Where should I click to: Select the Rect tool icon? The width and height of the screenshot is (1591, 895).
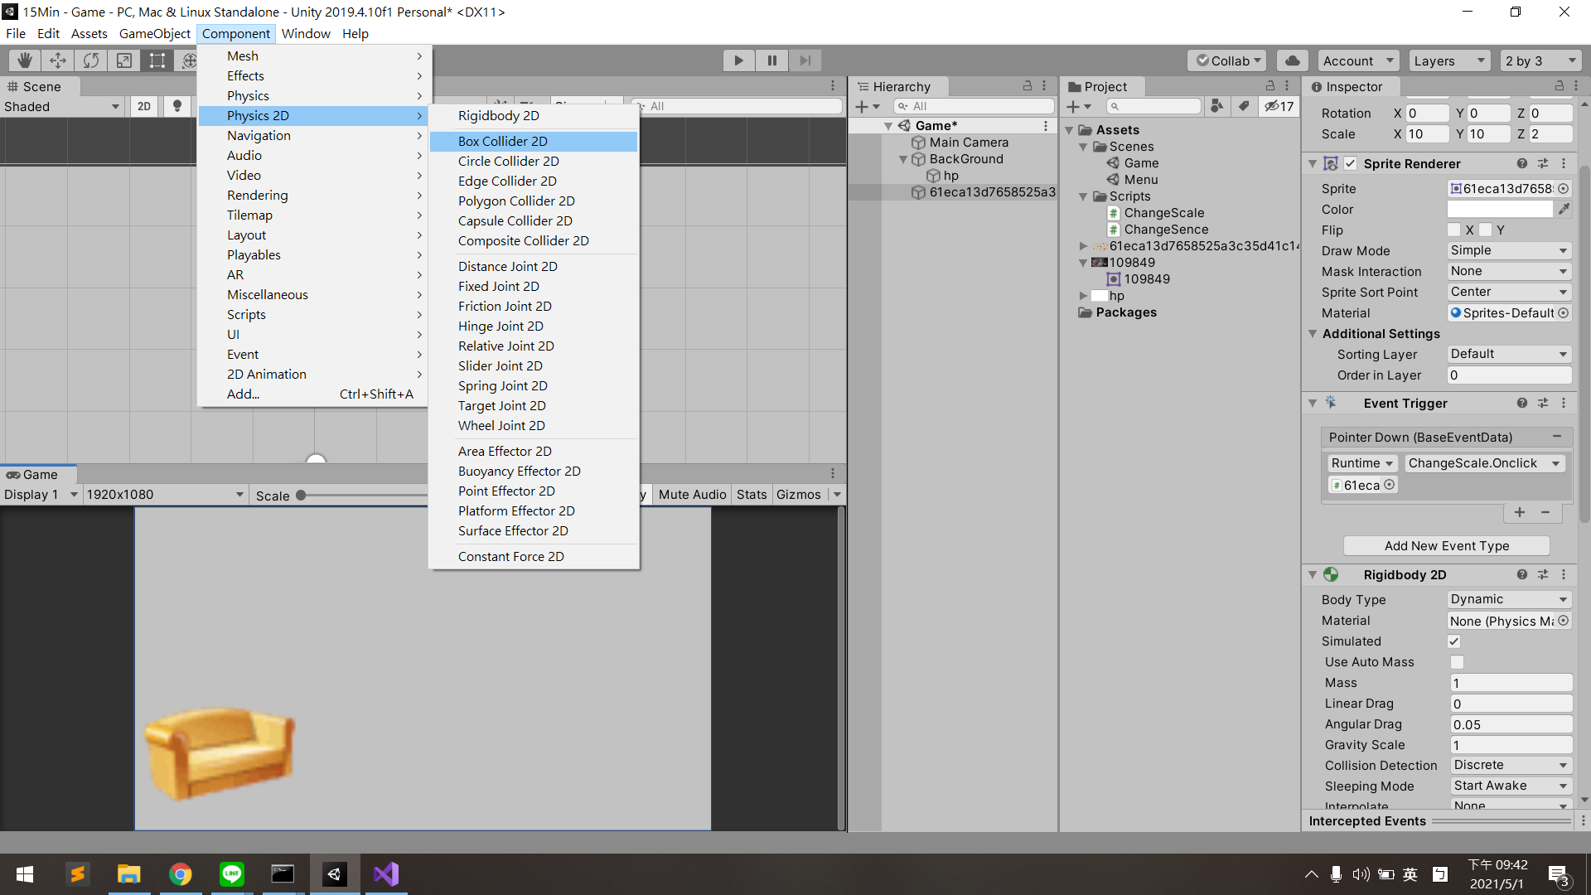[x=157, y=60]
